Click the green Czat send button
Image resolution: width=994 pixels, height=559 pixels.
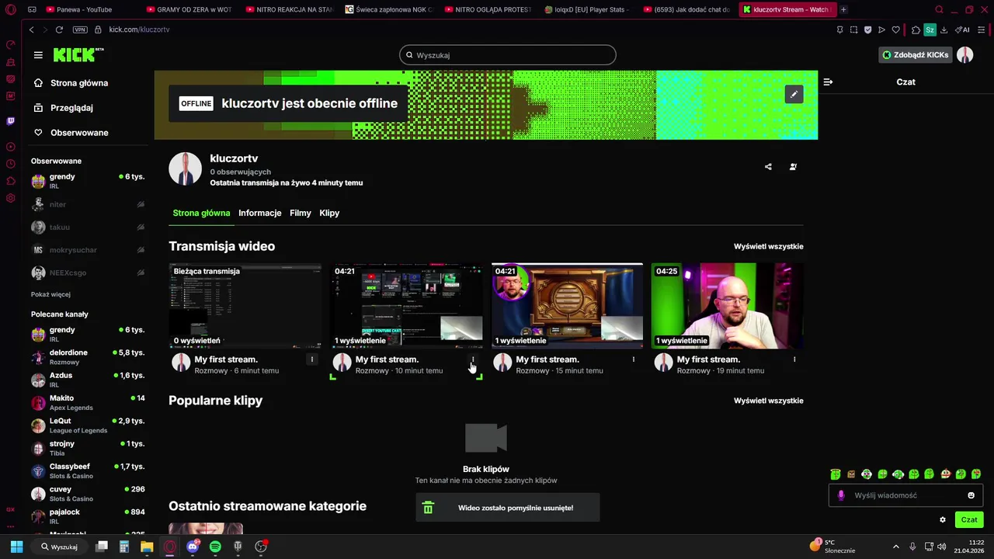coord(969,520)
